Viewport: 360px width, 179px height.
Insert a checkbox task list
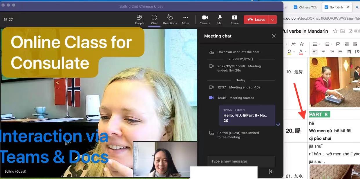pyautogui.click(x=338, y=44)
